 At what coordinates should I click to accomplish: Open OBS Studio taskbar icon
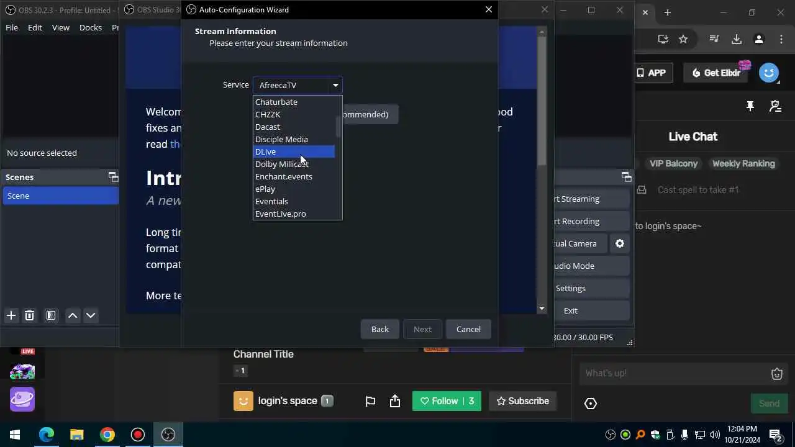168,435
